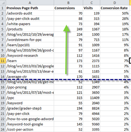Click the 19% conversion rate cell
This screenshot has width=131, height=132.
[x=115, y=24]
